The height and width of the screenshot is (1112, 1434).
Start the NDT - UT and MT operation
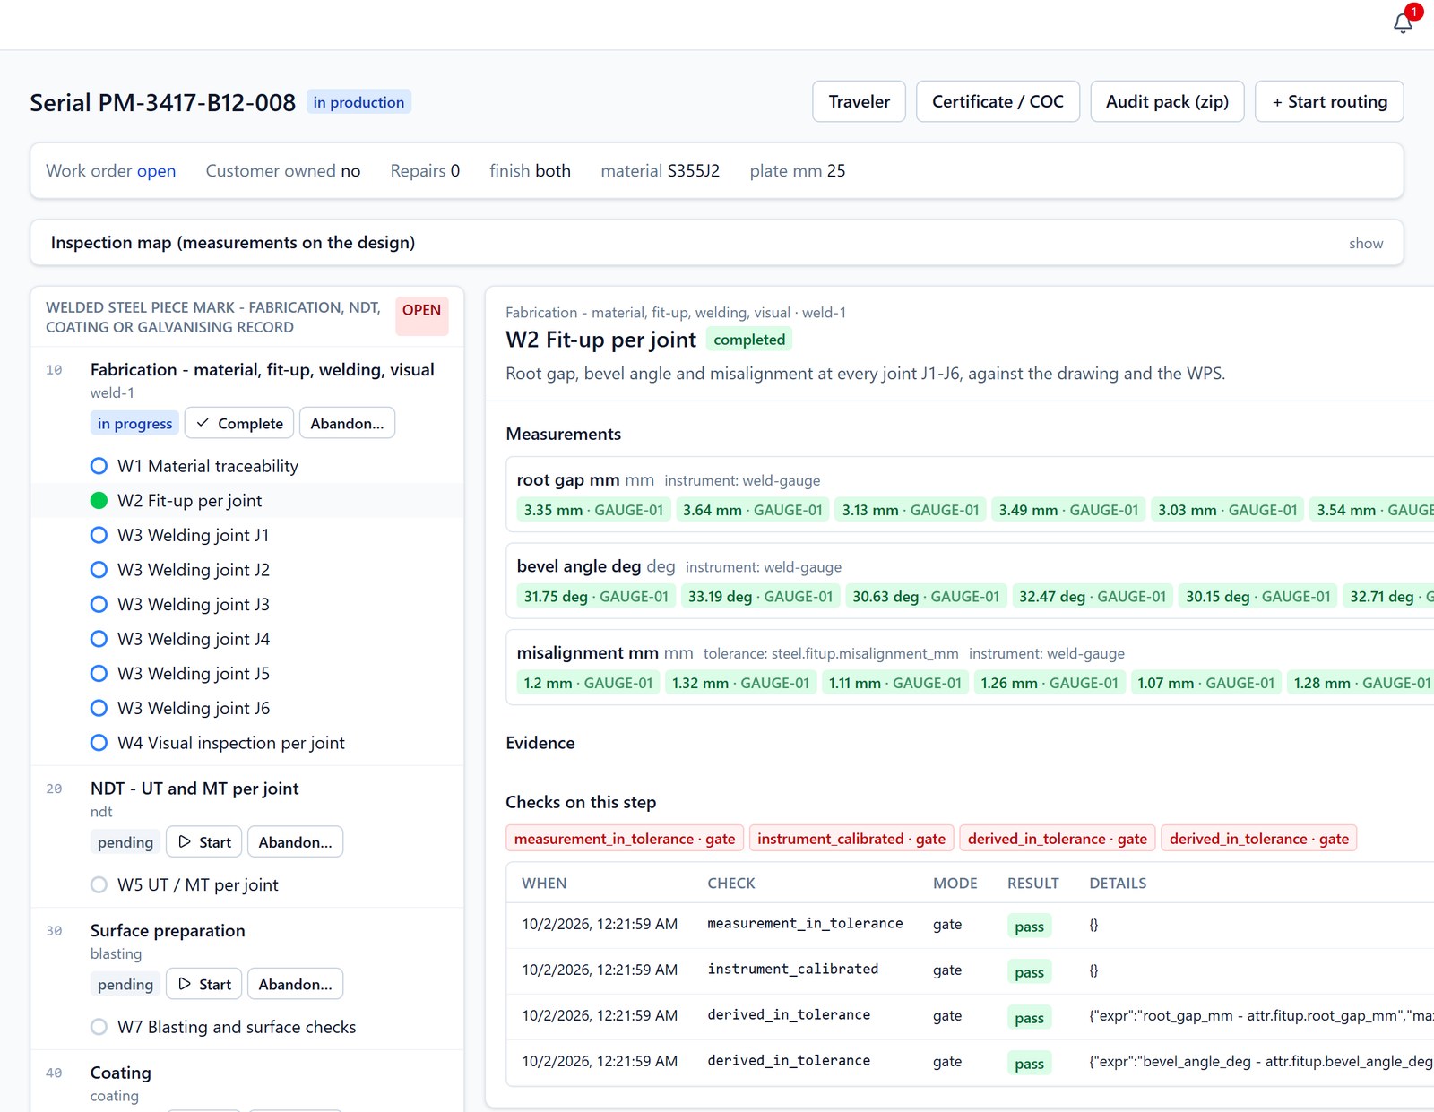point(204,842)
